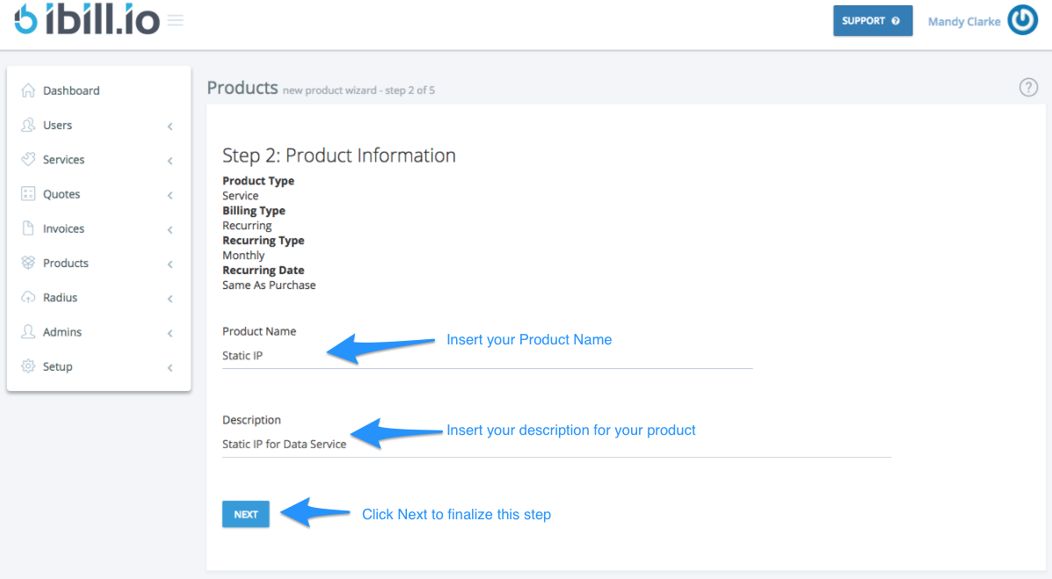Click the Radius arrow icon
Image resolution: width=1052 pixels, height=579 pixels.
point(29,297)
